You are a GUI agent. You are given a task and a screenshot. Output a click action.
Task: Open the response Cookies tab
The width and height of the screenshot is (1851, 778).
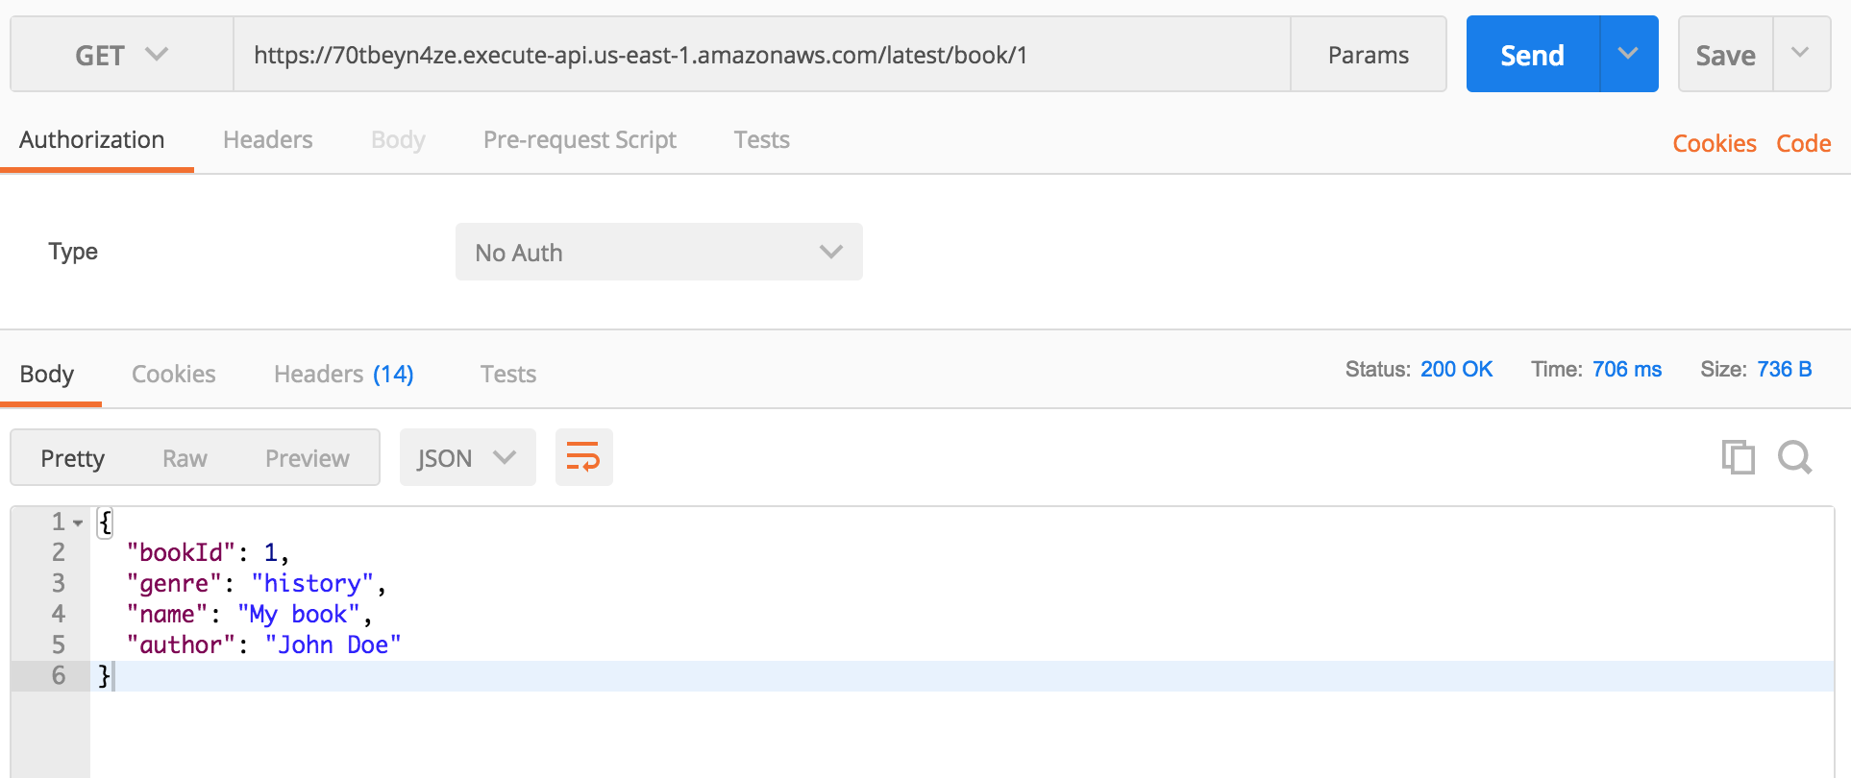[x=173, y=374]
